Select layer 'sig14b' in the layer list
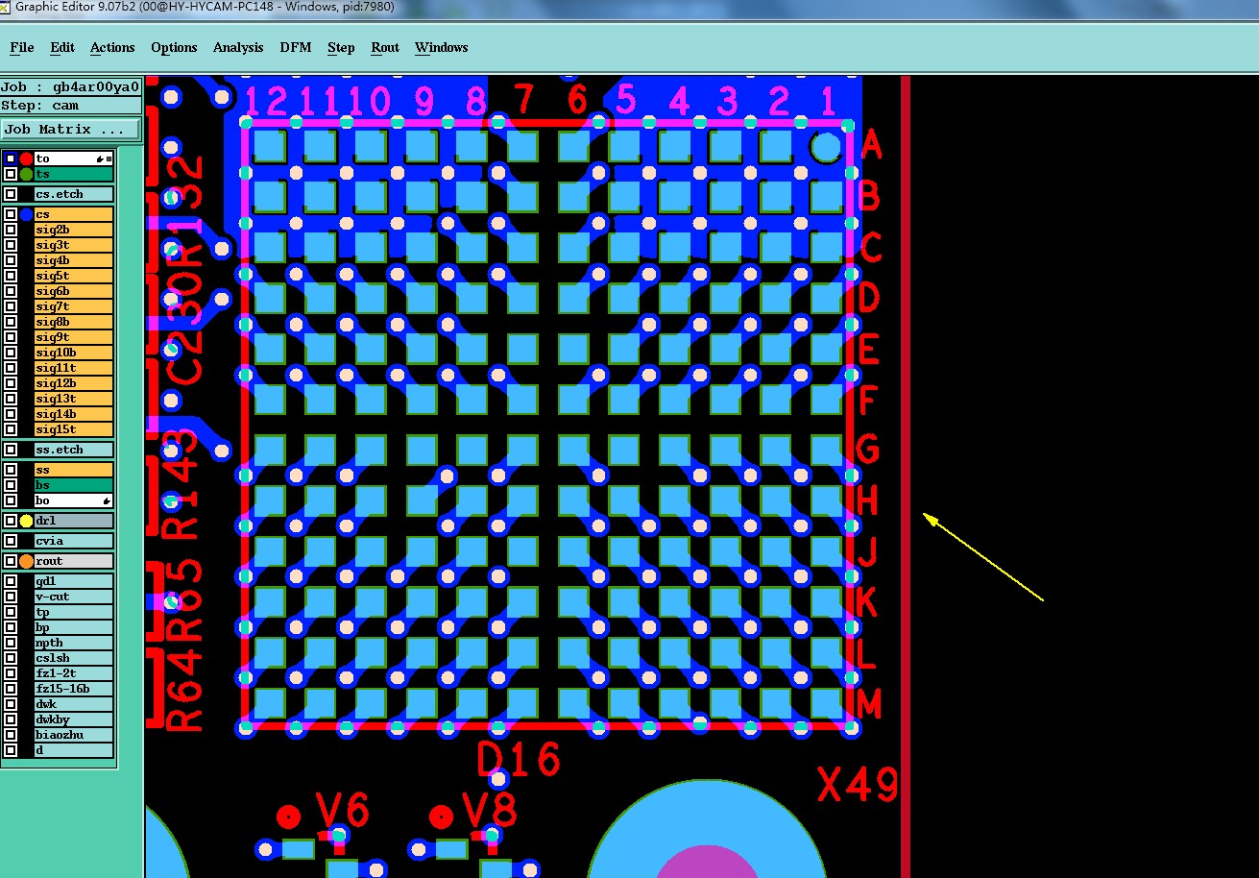The height and width of the screenshot is (878, 1259). (74, 414)
